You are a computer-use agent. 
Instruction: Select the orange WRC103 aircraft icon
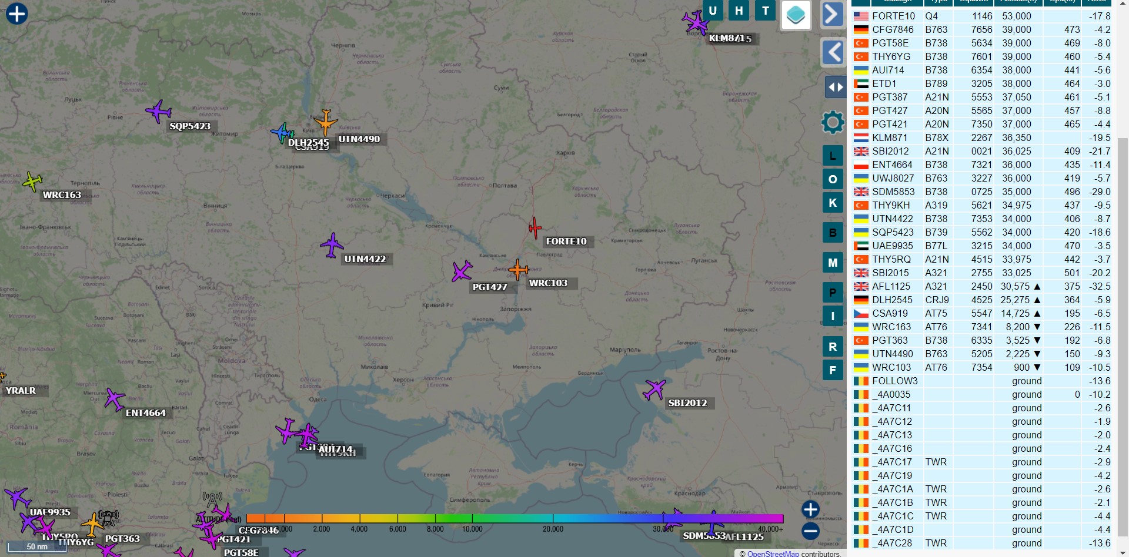518,270
